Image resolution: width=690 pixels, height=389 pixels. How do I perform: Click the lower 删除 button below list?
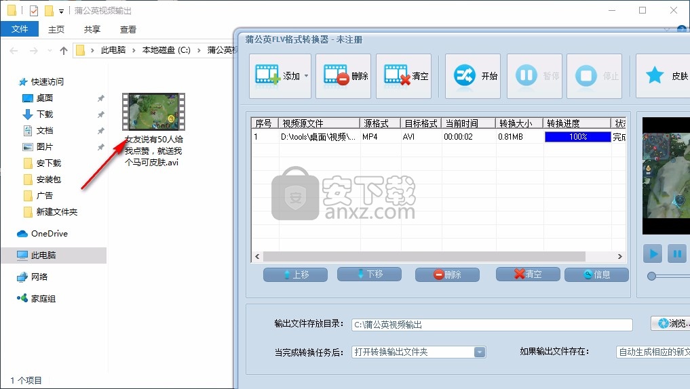coord(447,274)
